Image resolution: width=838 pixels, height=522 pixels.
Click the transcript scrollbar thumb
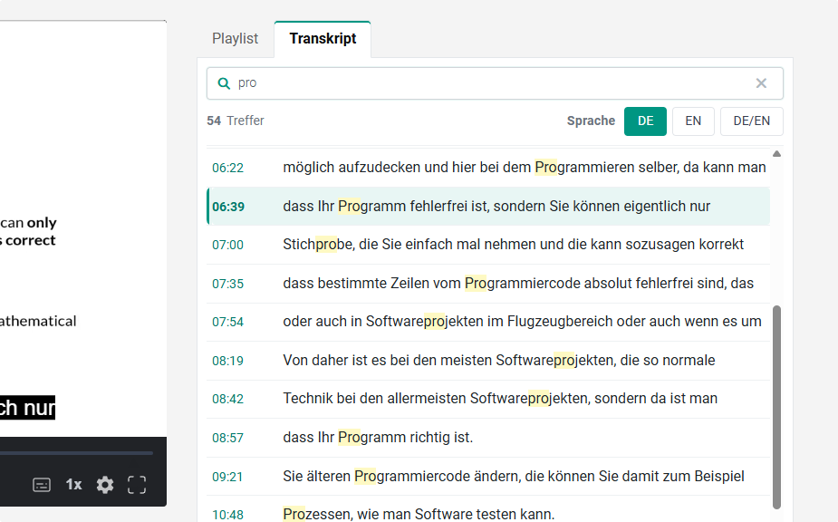[x=776, y=407]
